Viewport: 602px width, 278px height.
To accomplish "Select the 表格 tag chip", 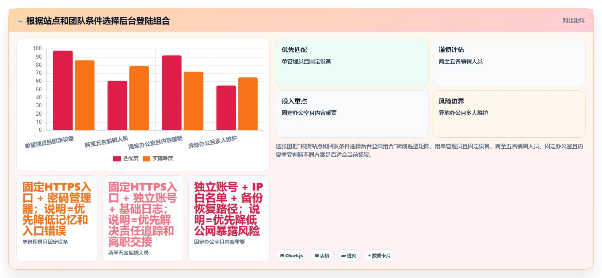I will click(x=322, y=256).
